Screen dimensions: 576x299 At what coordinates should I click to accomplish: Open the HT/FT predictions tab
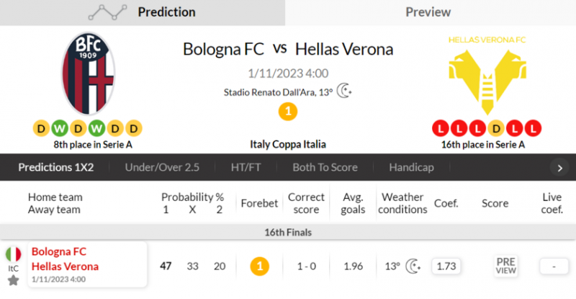[246, 167]
